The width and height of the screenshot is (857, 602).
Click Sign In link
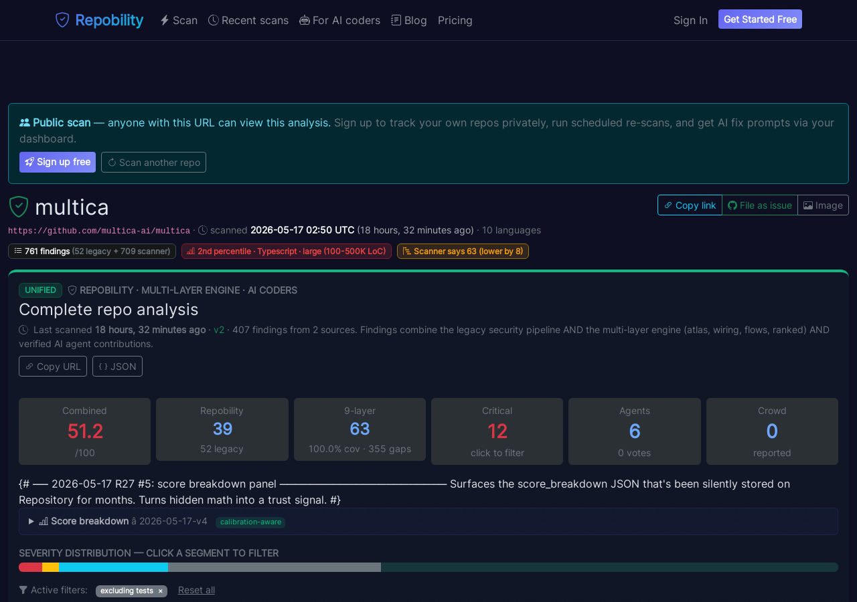point(690,20)
